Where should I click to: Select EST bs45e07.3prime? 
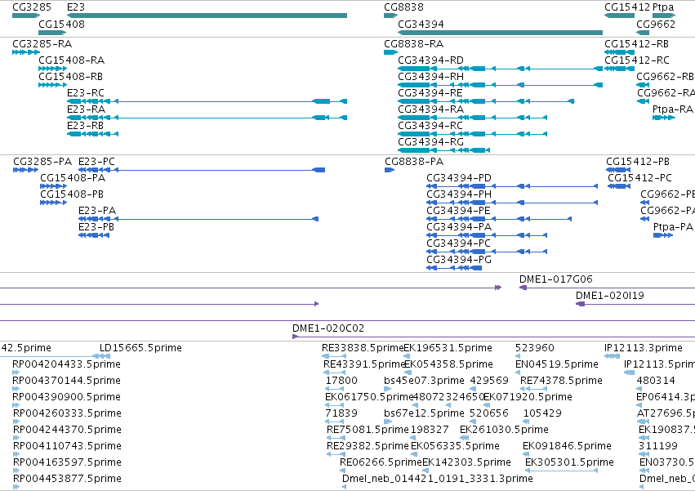click(424, 381)
